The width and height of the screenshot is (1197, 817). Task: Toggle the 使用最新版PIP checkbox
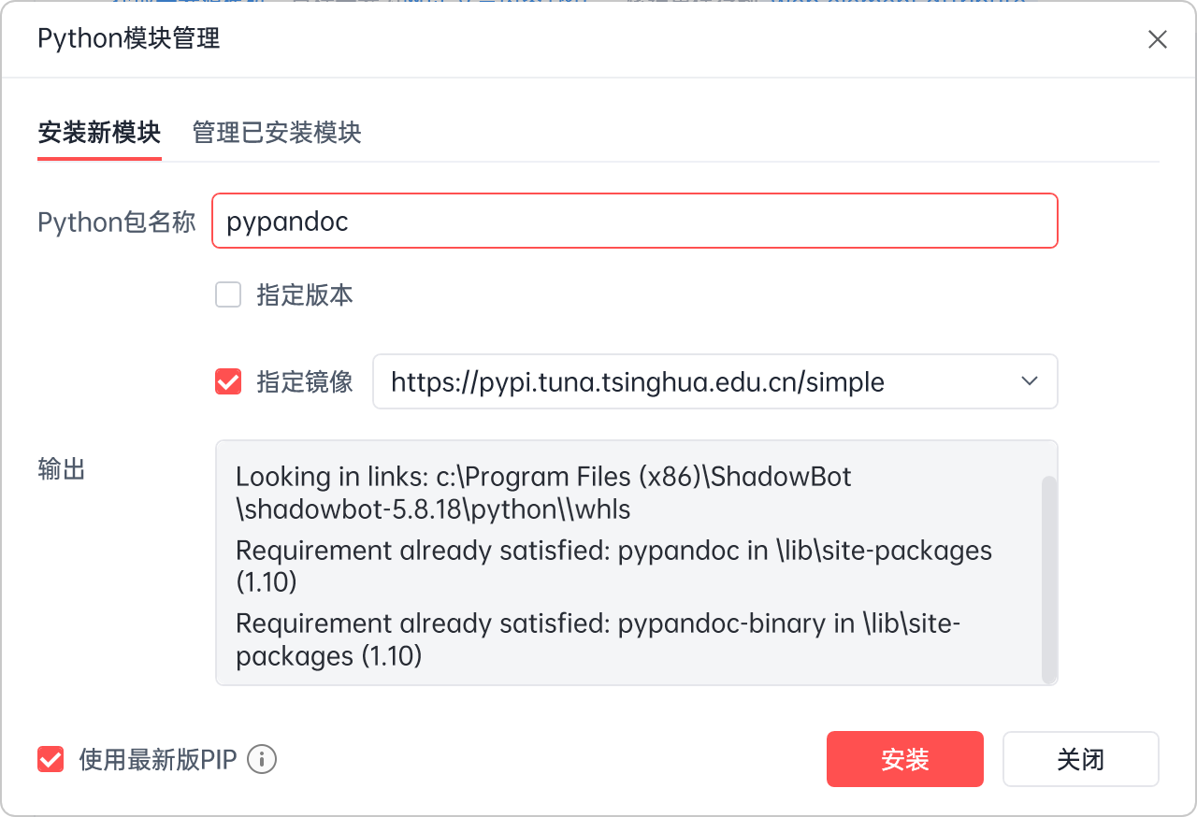coord(50,759)
